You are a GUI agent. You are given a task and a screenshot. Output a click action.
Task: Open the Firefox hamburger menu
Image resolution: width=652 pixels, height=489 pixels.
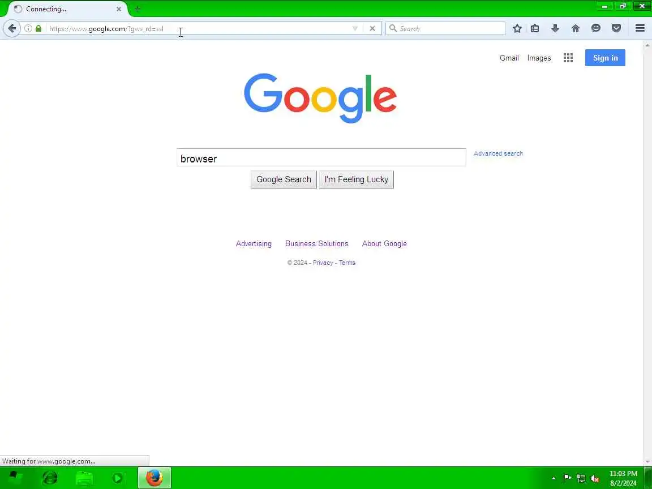(640, 28)
